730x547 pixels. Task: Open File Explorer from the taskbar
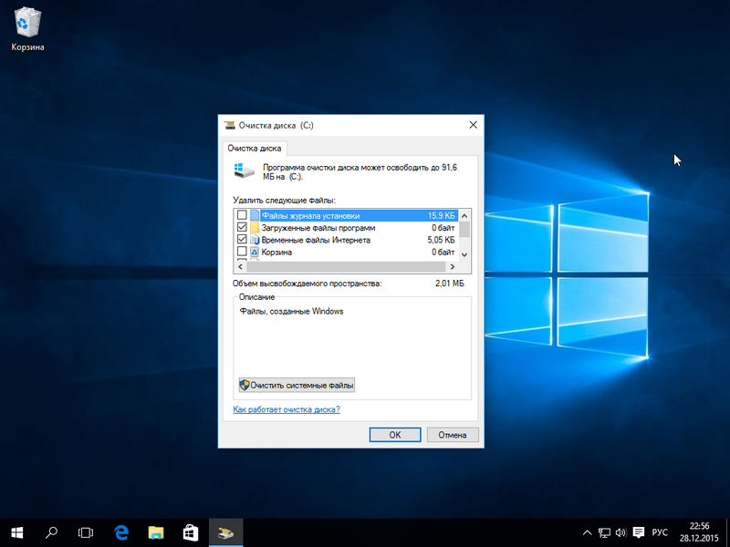click(x=156, y=532)
